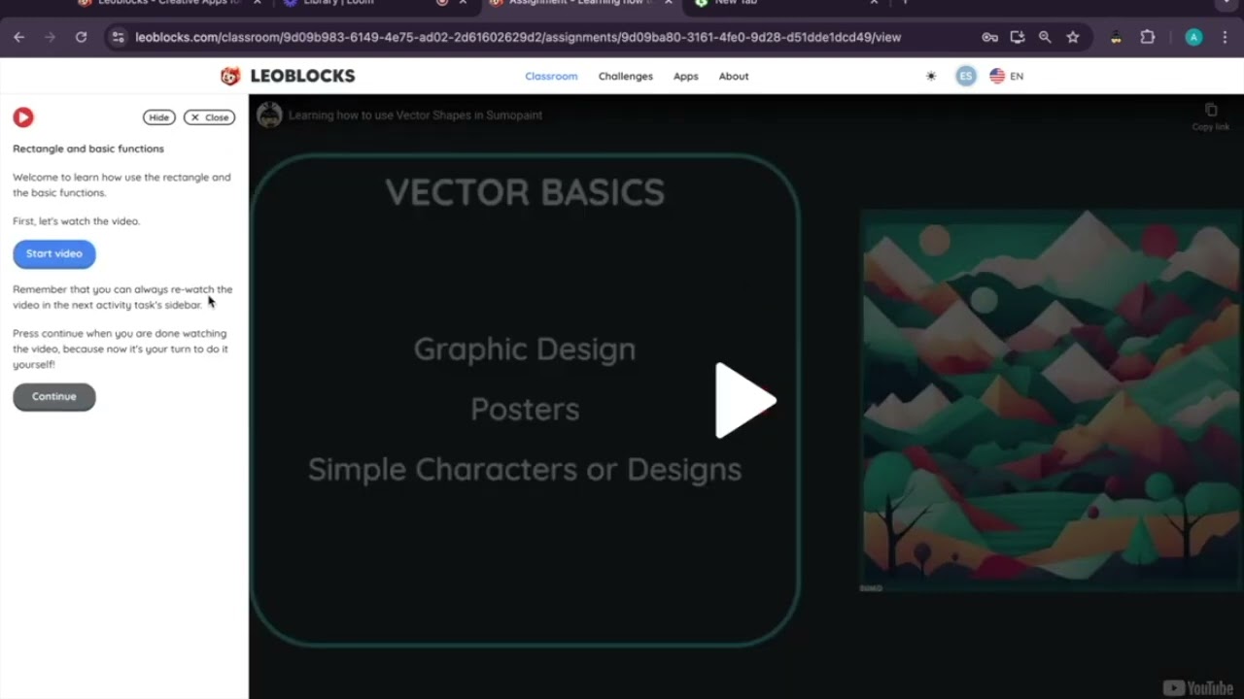Toggle the light/dark theme sun icon
Image resolution: width=1244 pixels, height=699 pixels.
[931, 76]
